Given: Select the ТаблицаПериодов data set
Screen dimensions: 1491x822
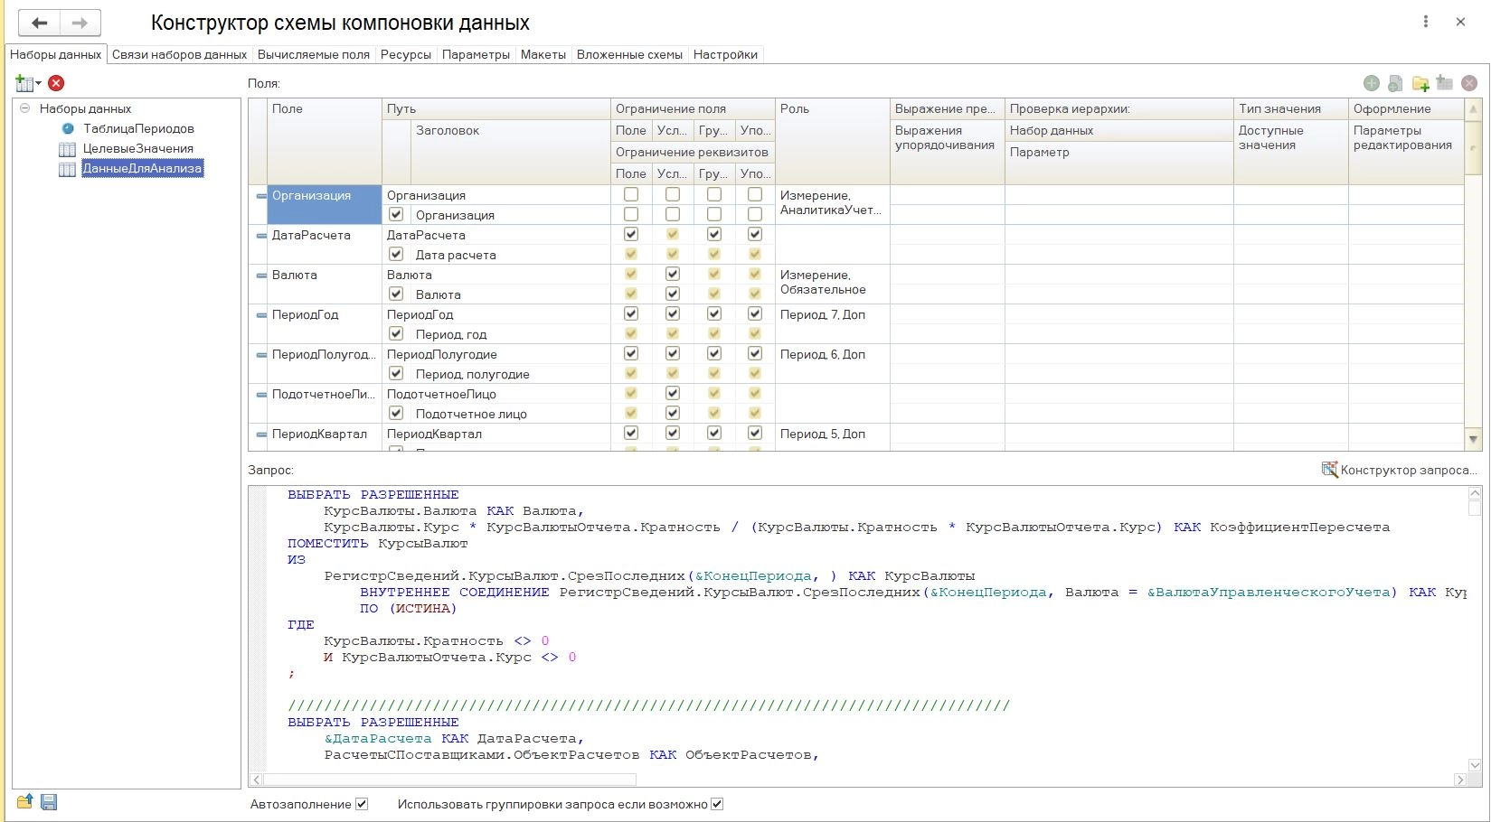Looking at the screenshot, I should (x=138, y=128).
